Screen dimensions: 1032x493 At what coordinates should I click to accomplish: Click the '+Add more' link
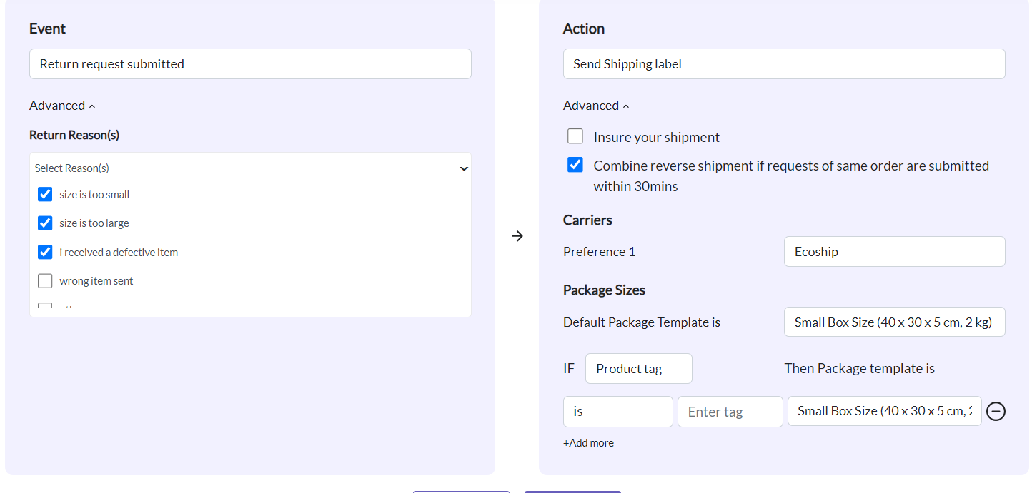click(x=588, y=443)
